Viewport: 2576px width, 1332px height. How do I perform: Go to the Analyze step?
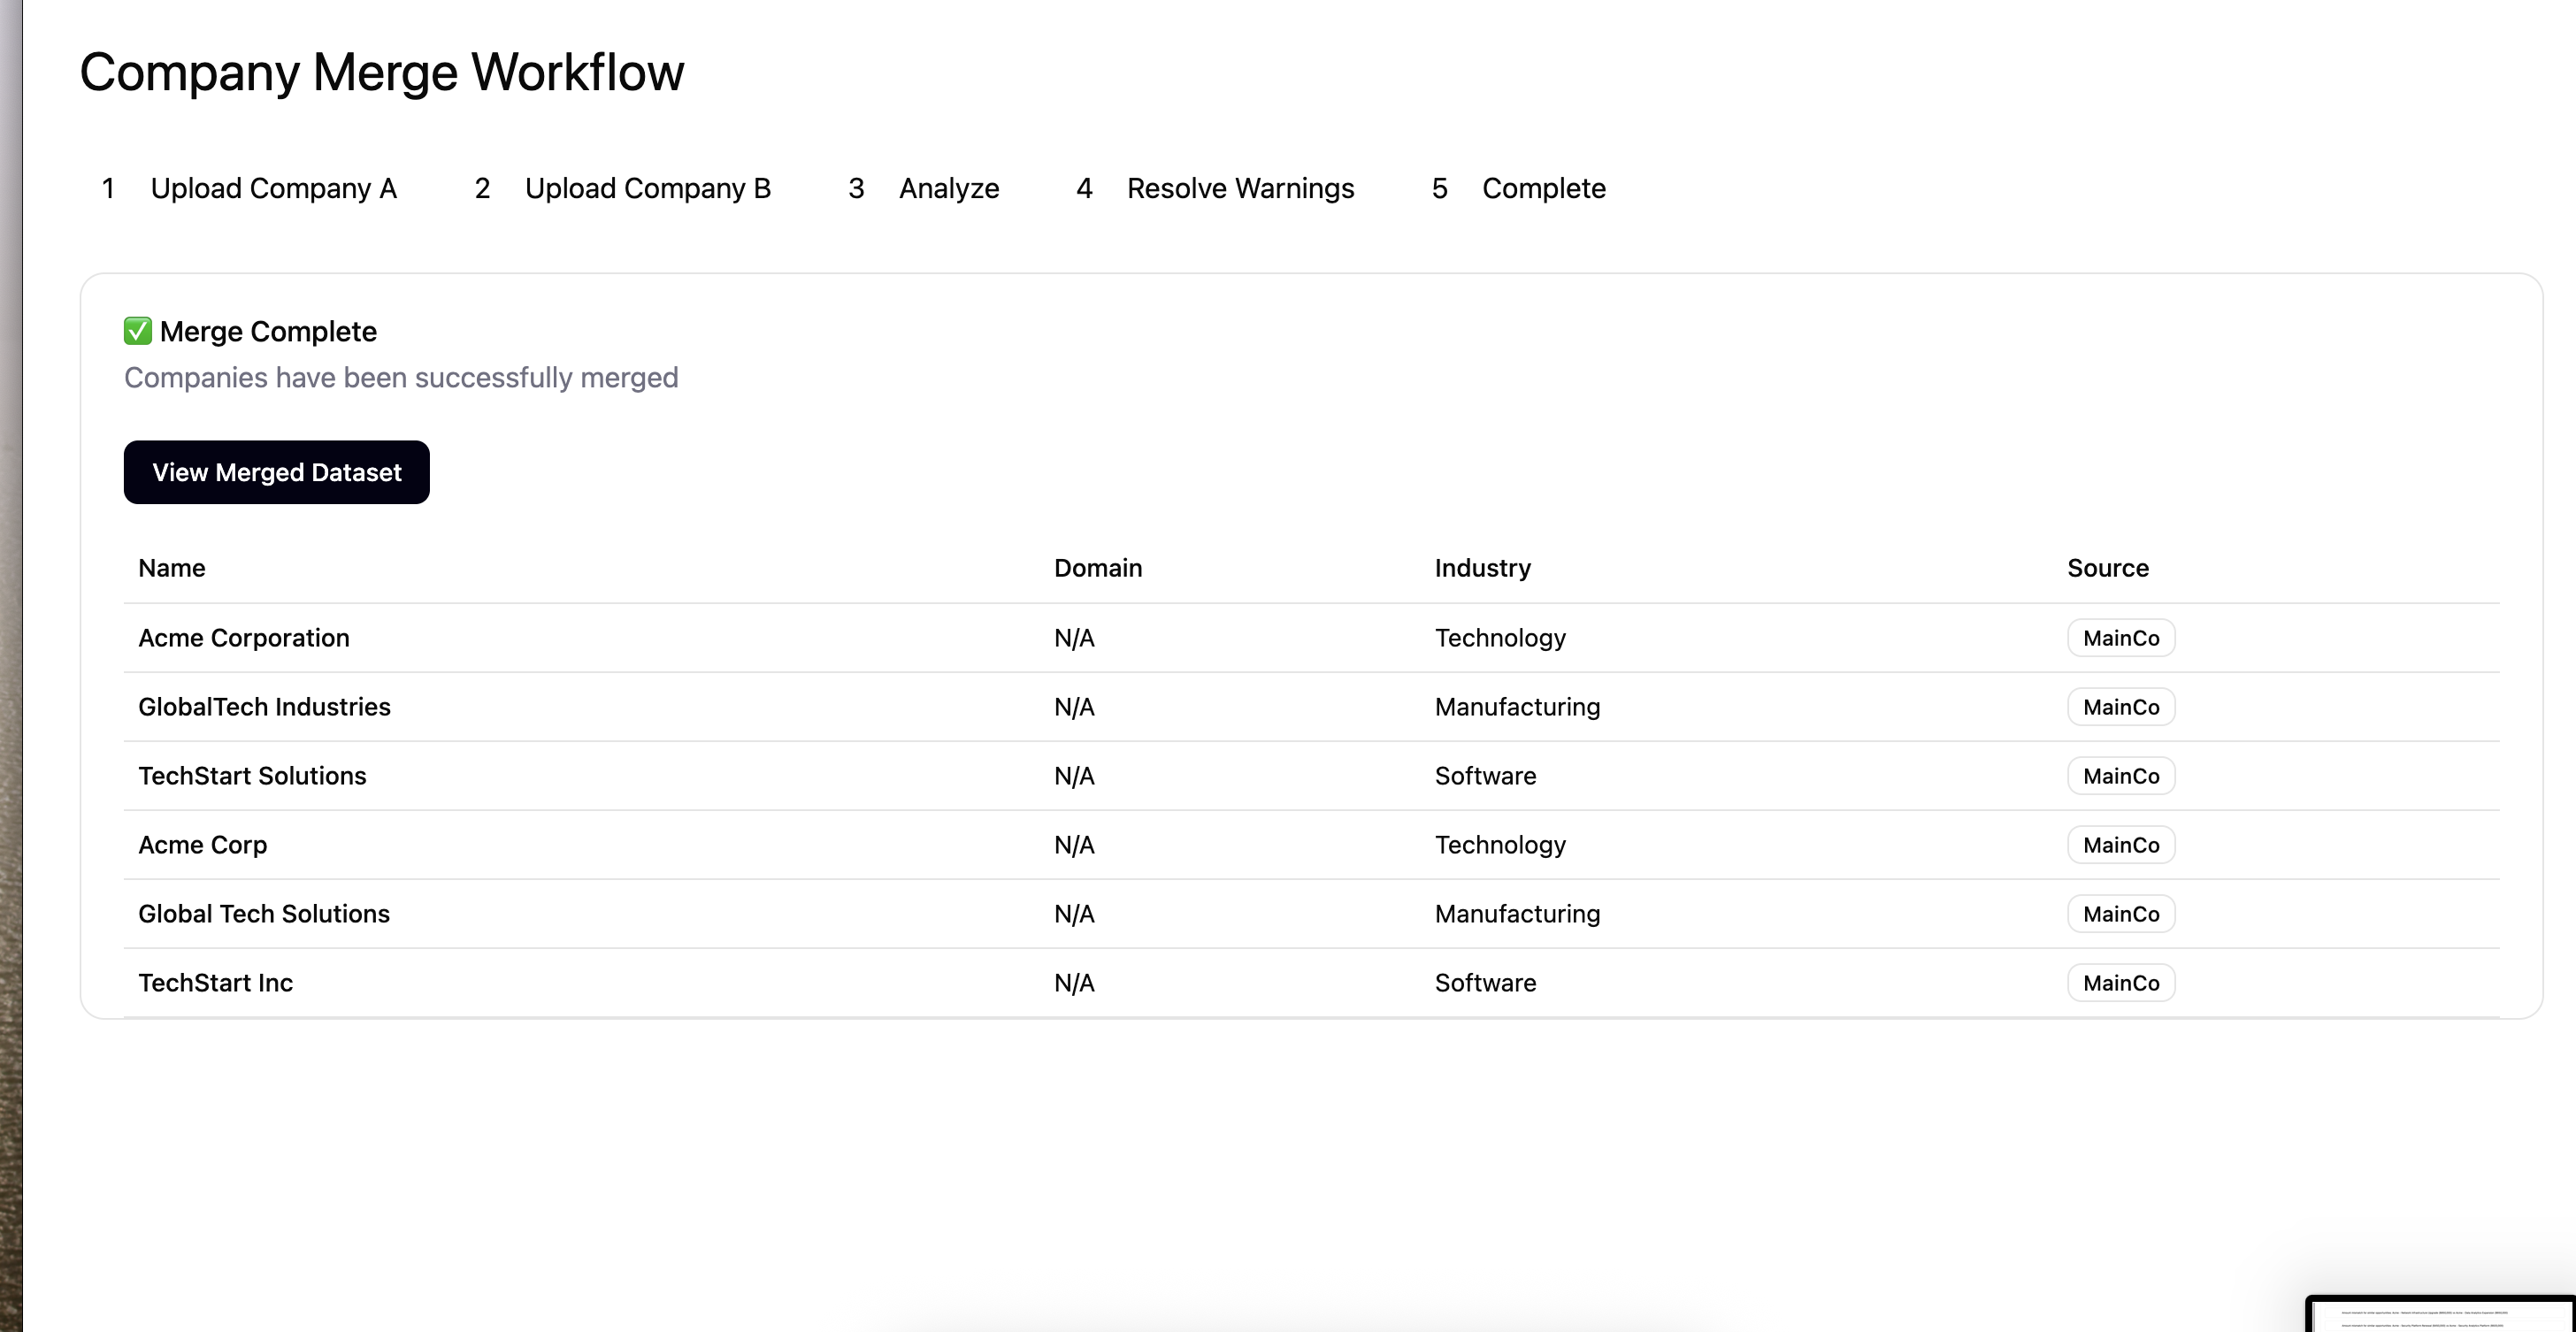click(947, 188)
